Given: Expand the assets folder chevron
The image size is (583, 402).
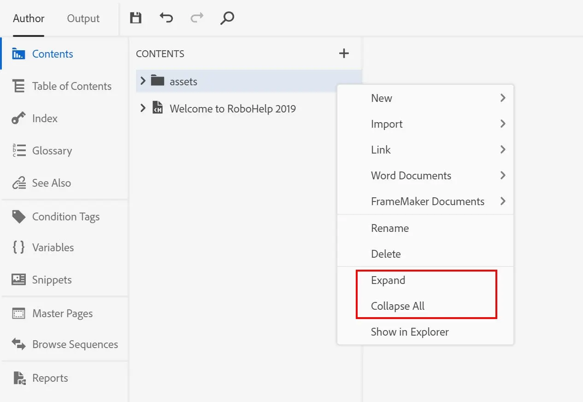Looking at the screenshot, I should (142, 81).
